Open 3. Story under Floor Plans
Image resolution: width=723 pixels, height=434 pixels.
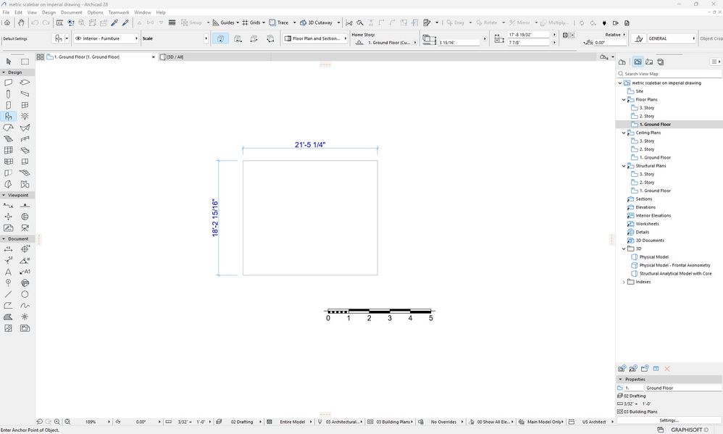pyautogui.click(x=646, y=108)
